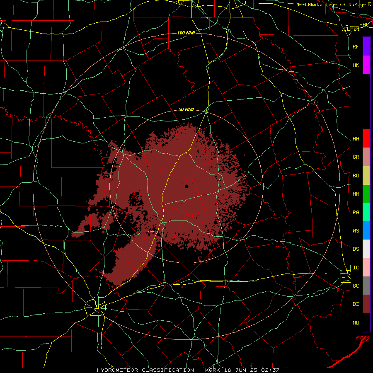Click the IC legend label
373x373 pixels.
(x=356, y=268)
